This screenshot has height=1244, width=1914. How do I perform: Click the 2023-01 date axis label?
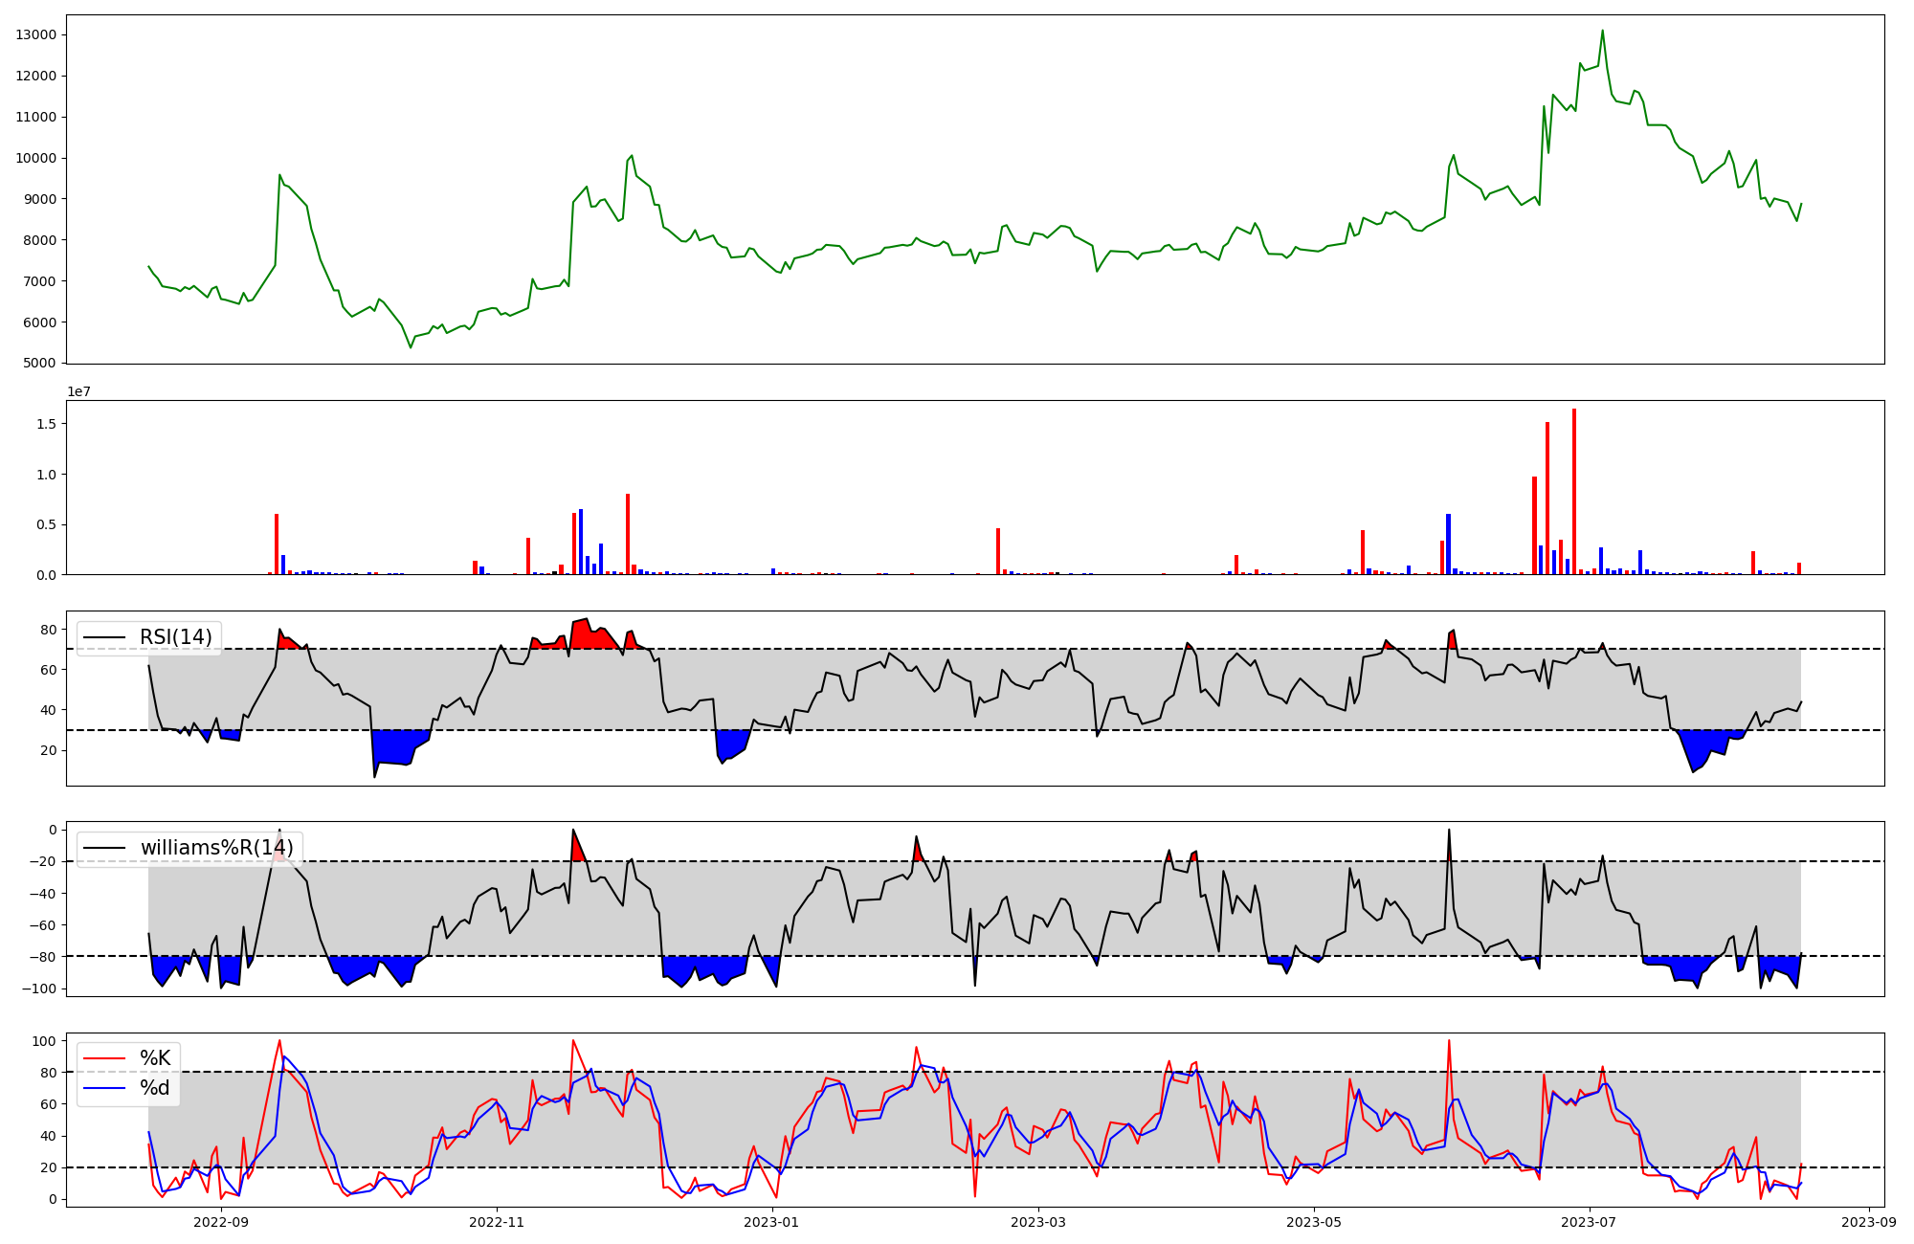pos(772,1222)
